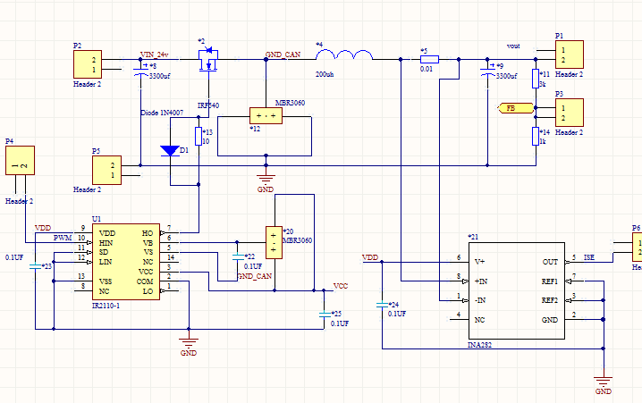Viewport: 642px width, 403px height.
Task: Select capacitor *9 3300uf symbol
Action: (487, 71)
